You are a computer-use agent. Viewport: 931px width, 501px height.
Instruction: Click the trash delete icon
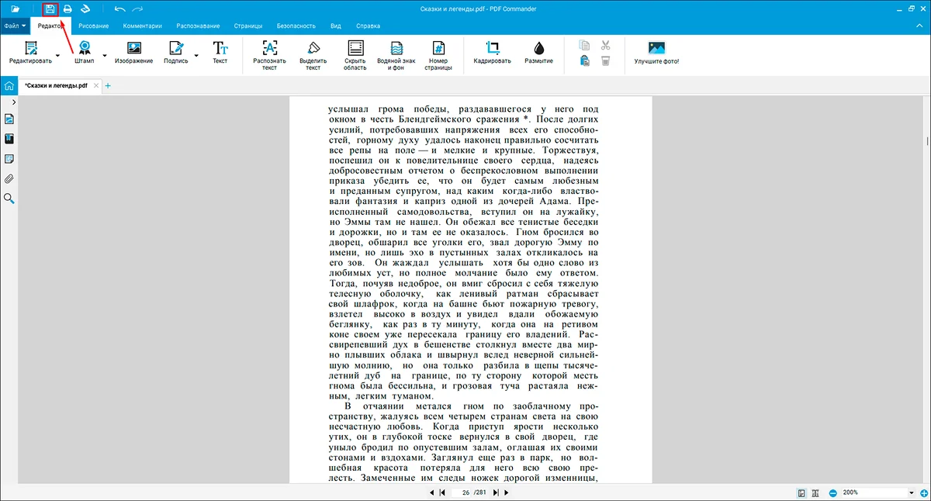(605, 60)
